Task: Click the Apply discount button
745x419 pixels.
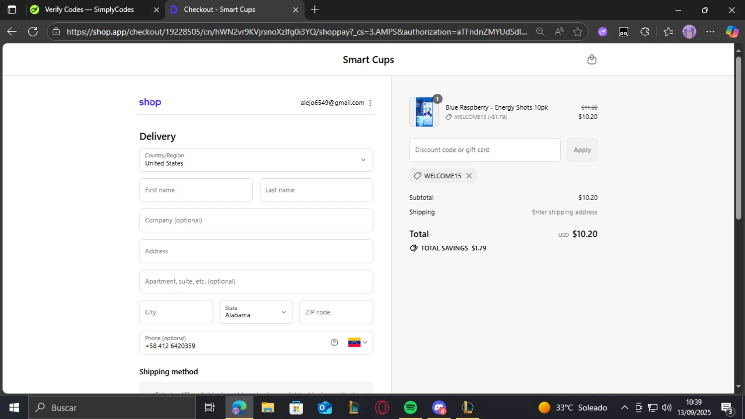Action: coord(582,150)
